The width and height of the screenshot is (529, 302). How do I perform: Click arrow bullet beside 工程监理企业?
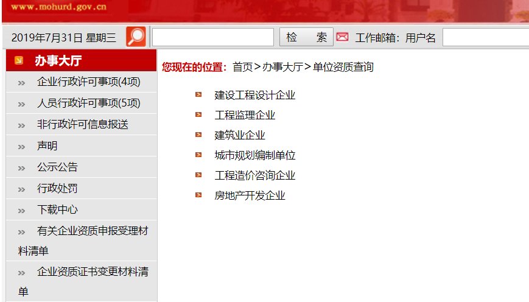pos(198,114)
